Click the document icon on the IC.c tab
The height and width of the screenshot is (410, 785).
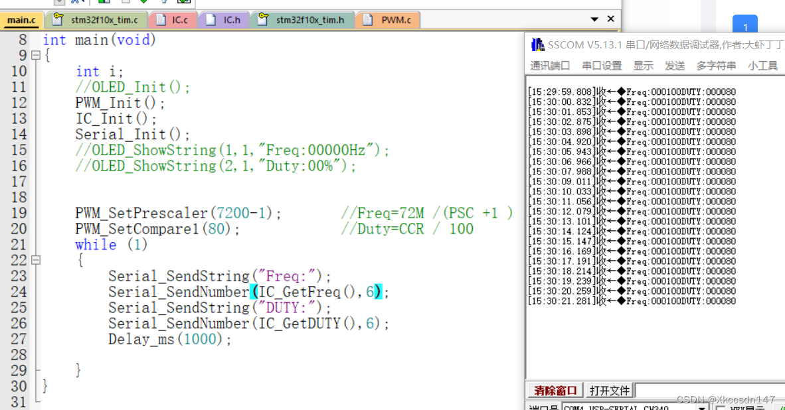[161, 20]
